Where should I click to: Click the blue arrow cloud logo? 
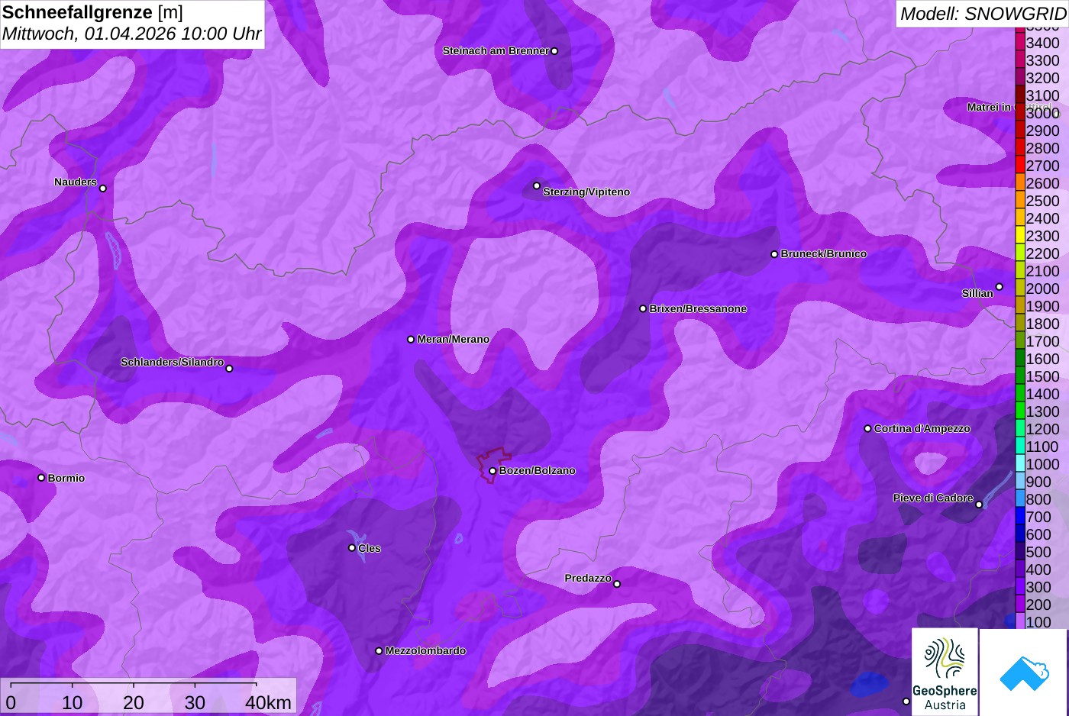(x=1024, y=672)
